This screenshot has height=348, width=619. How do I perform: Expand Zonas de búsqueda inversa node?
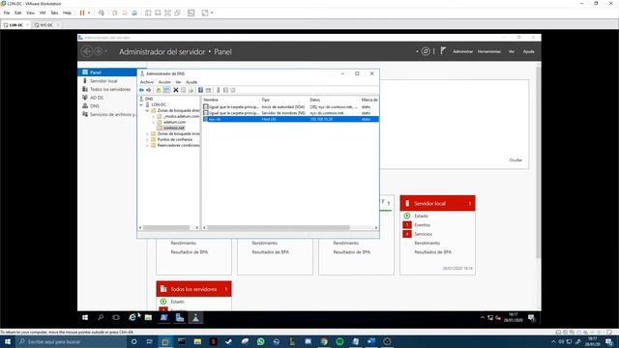(x=147, y=133)
